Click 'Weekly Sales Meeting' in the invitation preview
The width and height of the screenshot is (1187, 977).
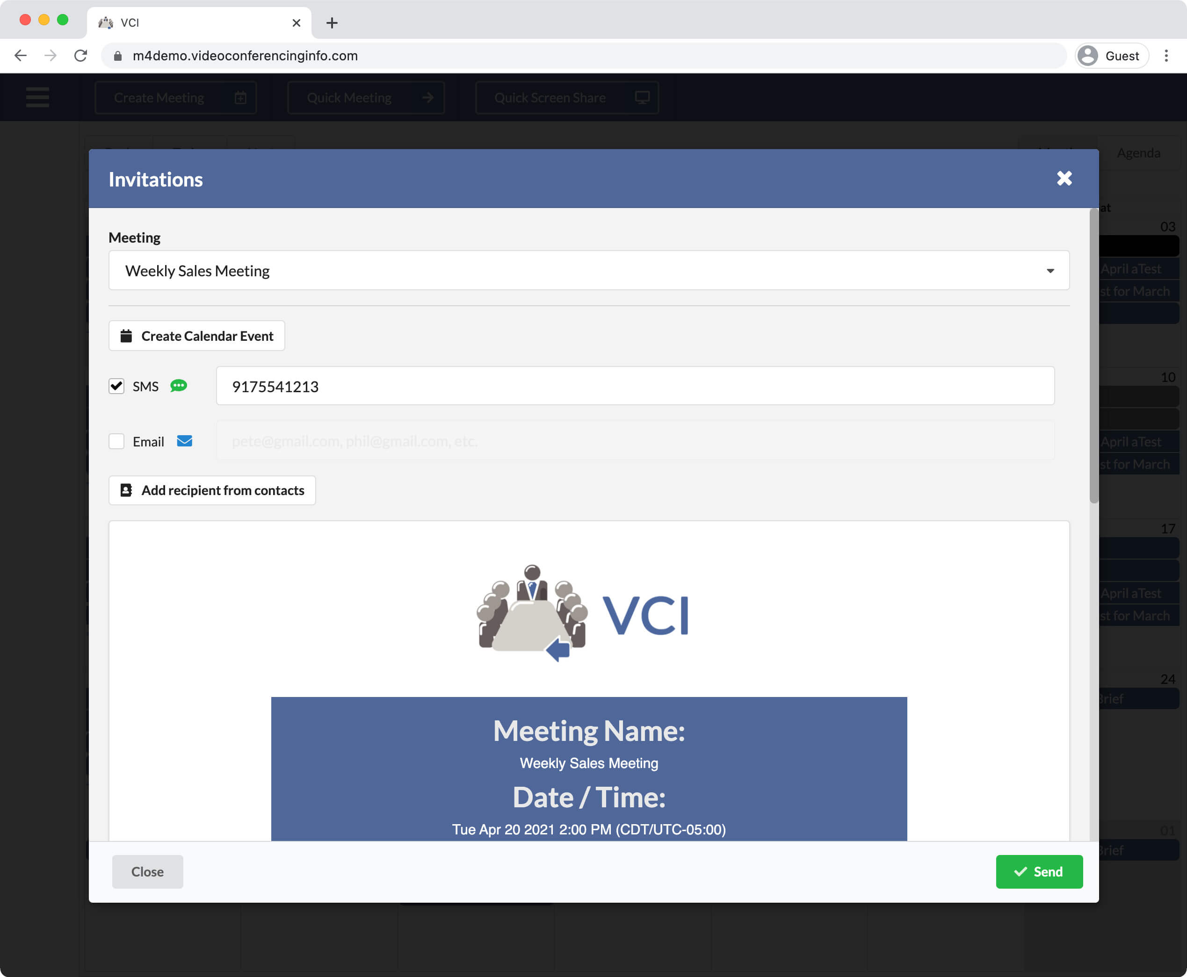(589, 763)
